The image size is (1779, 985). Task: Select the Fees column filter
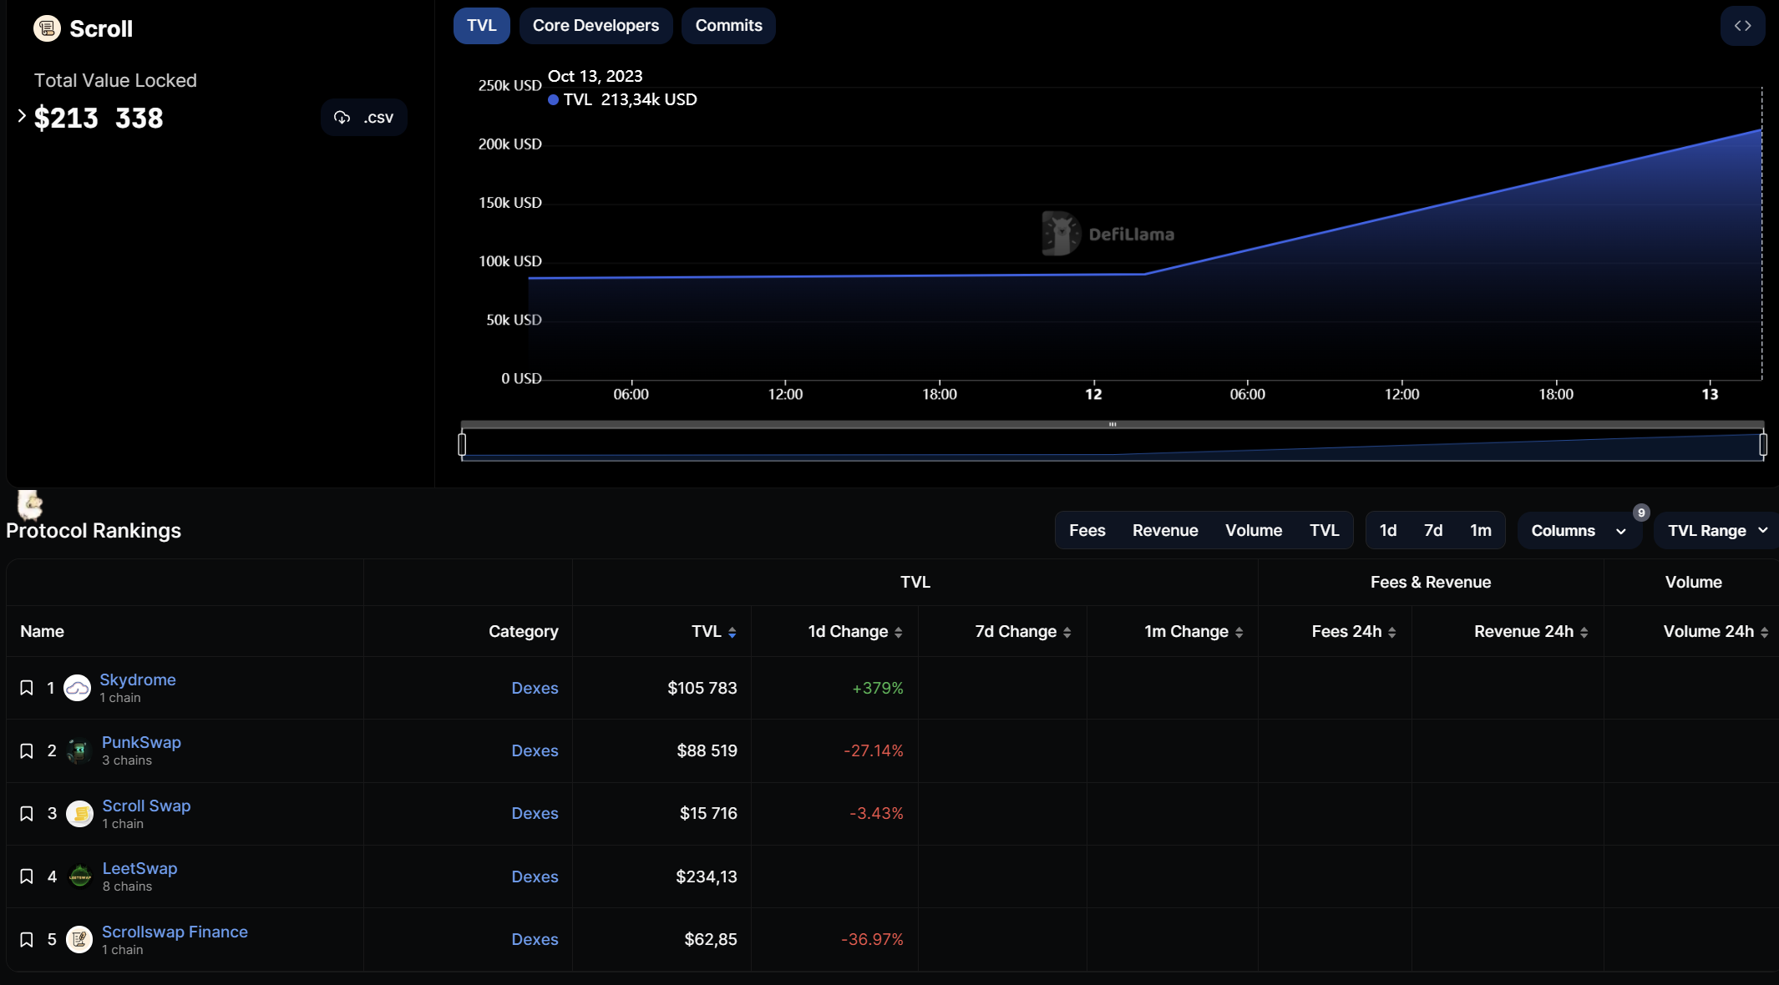1087,531
